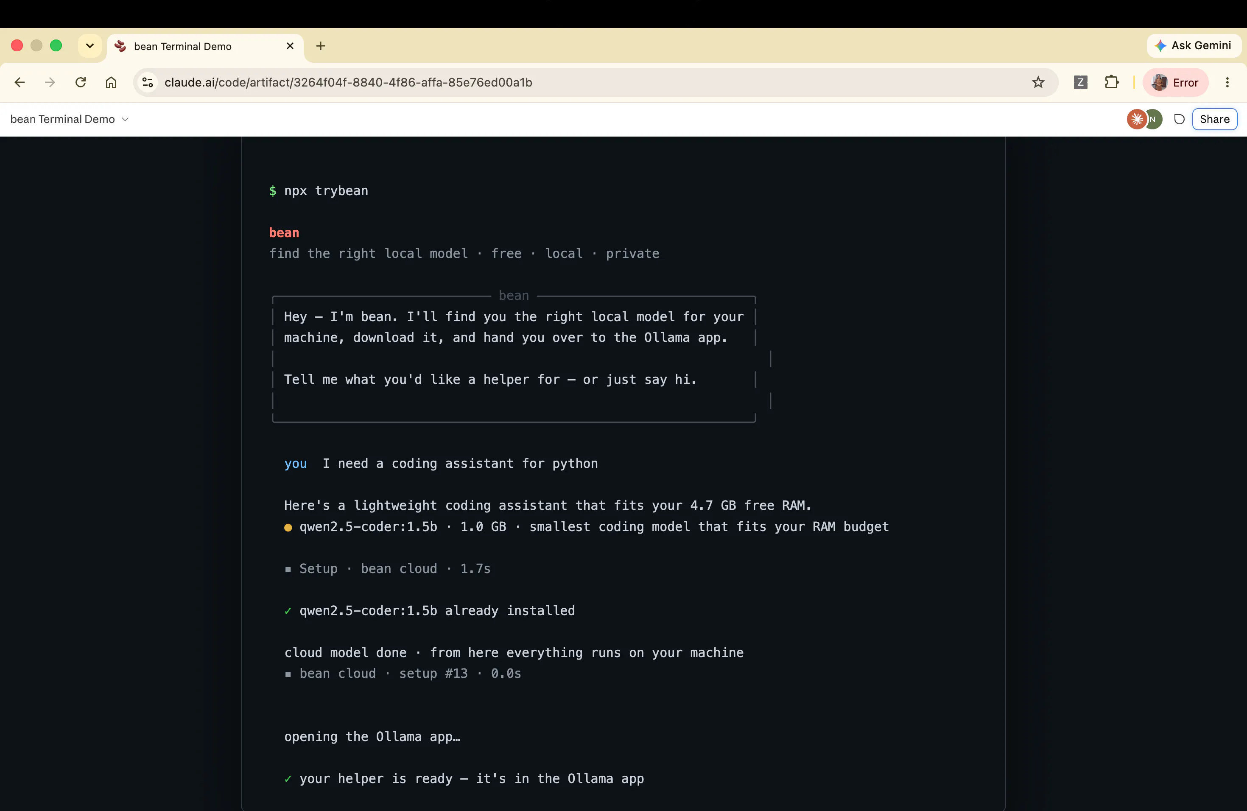Click the icon left of Share button
The image size is (1247, 811).
coord(1179,119)
